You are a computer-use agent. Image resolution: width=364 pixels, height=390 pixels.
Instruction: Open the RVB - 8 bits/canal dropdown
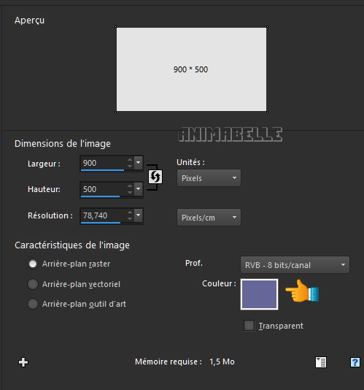point(295,265)
